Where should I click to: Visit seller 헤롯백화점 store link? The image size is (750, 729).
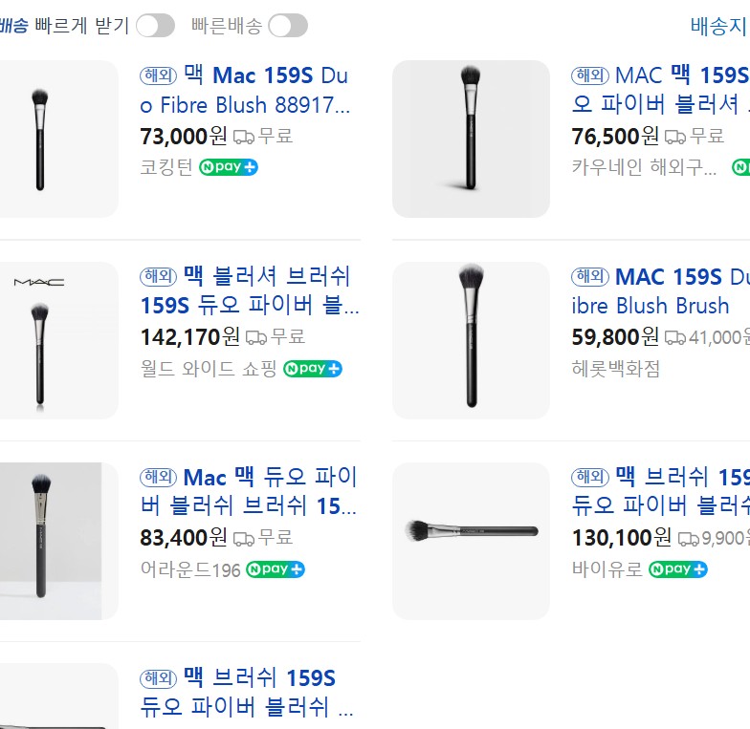(616, 369)
